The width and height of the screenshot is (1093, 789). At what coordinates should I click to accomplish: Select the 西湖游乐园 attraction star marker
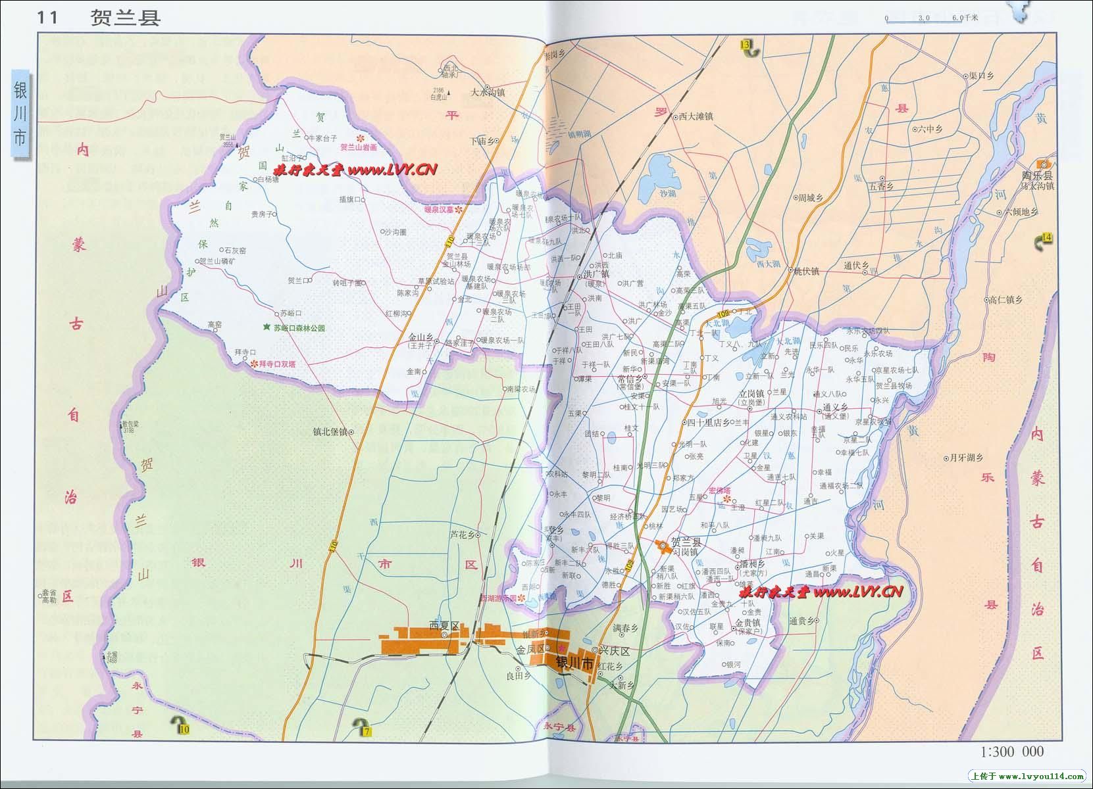[522, 598]
